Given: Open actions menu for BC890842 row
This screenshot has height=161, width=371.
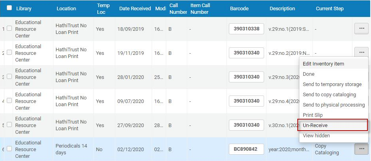Looking at the screenshot, I should [361, 149].
